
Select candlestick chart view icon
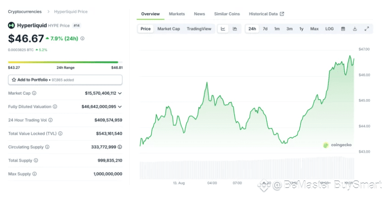(x=235, y=29)
